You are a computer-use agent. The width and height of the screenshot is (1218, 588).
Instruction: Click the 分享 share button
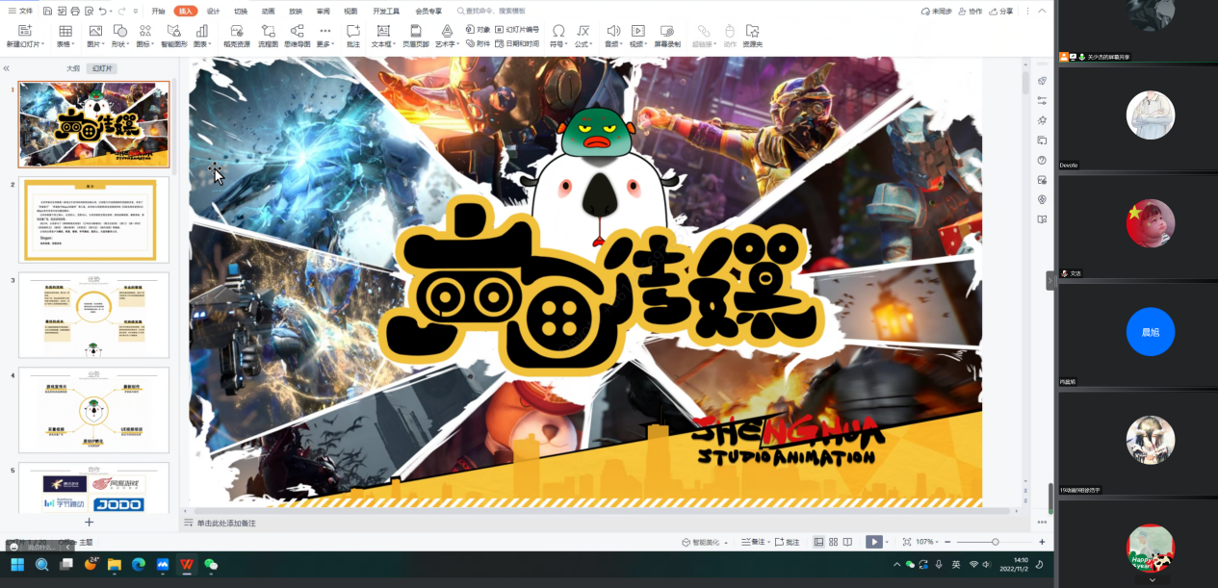[x=1001, y=11]
